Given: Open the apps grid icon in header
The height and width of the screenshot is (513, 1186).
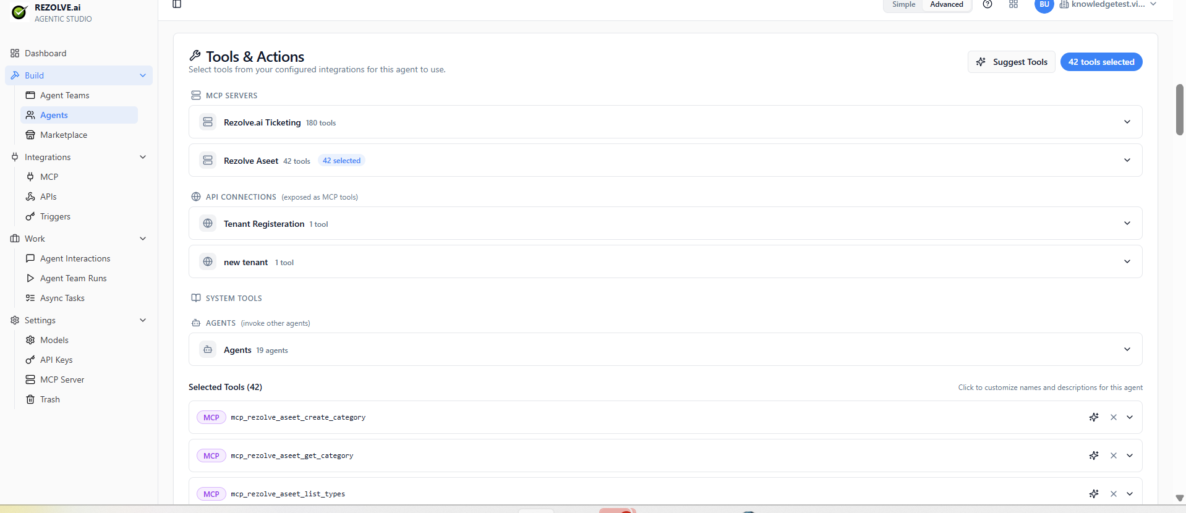Looking at the screenshot, I should click(x=1013, y=4).
